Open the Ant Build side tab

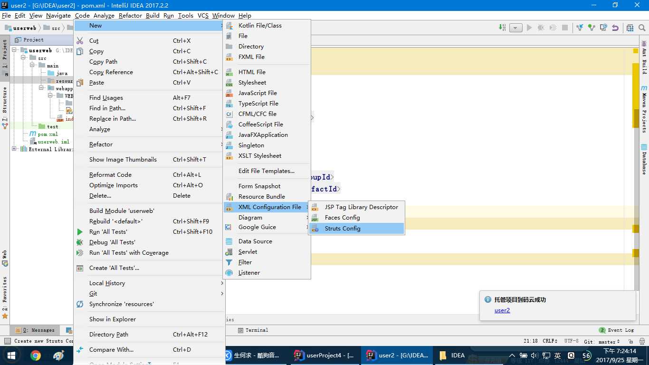tap(644, 58)
